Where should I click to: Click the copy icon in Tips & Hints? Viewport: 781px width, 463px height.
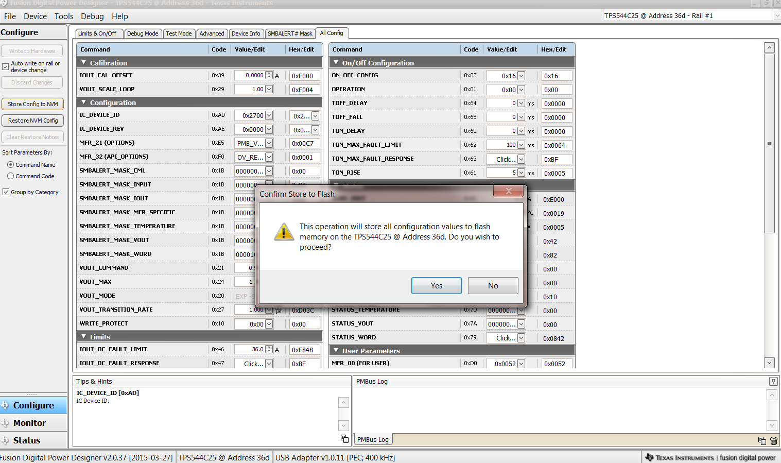tap(344, 439)
